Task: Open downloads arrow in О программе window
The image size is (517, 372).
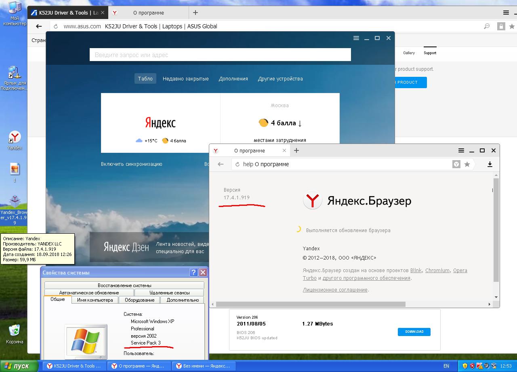Action: (490, 164)
